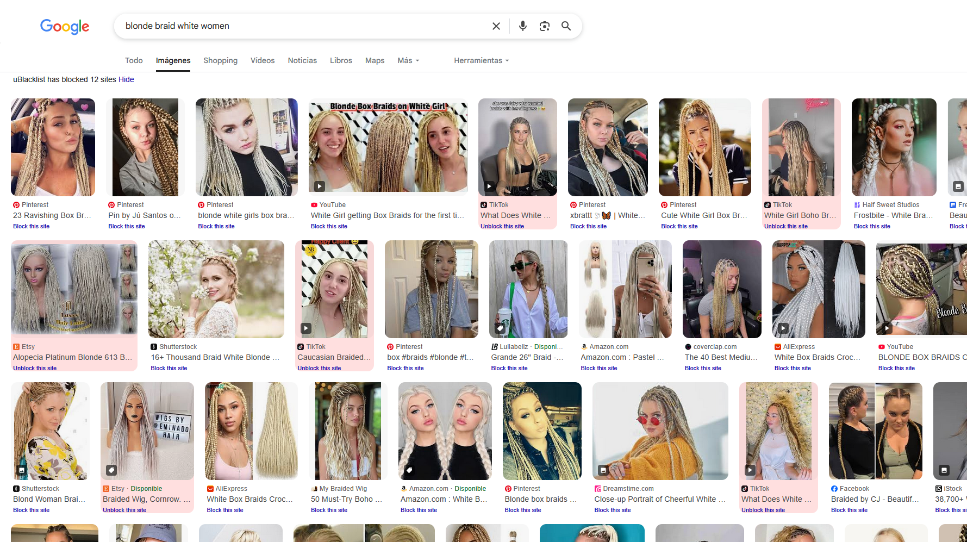
Task: Open 'White Girl getting Box Braids for the first ti...' title
Action: (388, 215)
